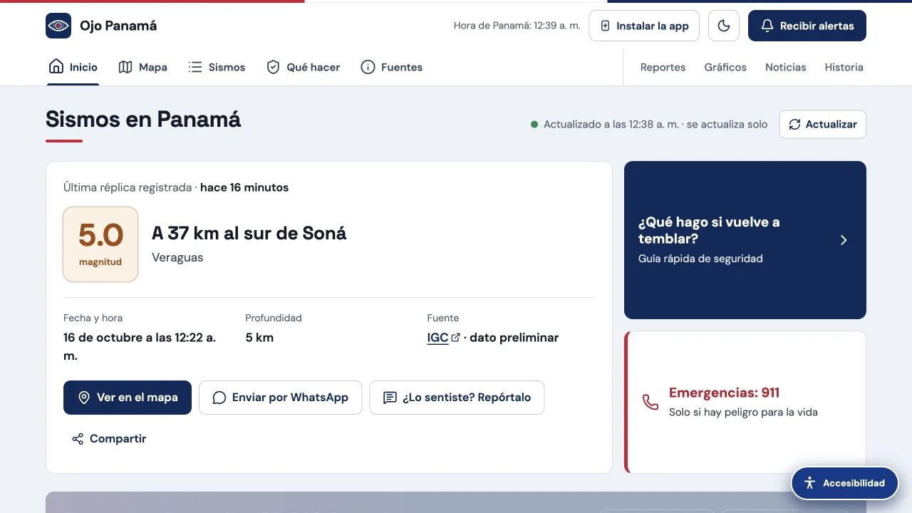
Task: Go to the Noticias page
Action: coord(786,67)
